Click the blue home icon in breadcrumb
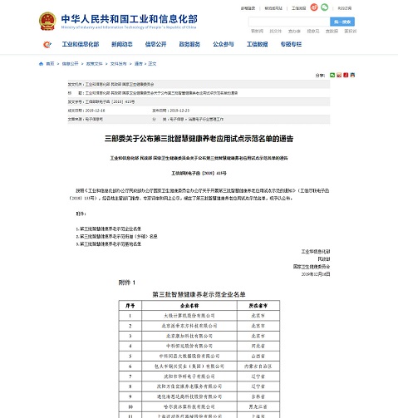 [x=41, y=64]
